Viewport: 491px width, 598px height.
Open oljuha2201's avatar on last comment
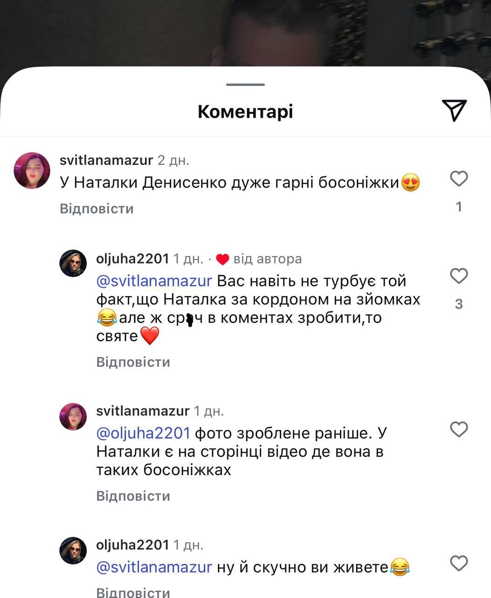(73, 550)
